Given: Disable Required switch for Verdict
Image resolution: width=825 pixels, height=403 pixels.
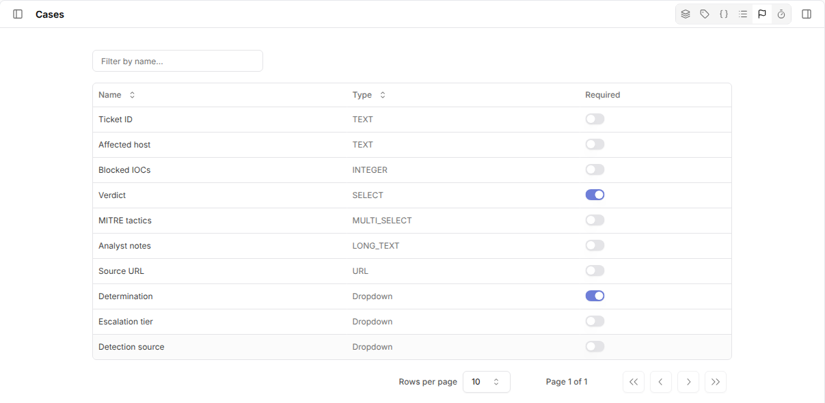Looking at the screenshot, I should click(x=595, y=195).
